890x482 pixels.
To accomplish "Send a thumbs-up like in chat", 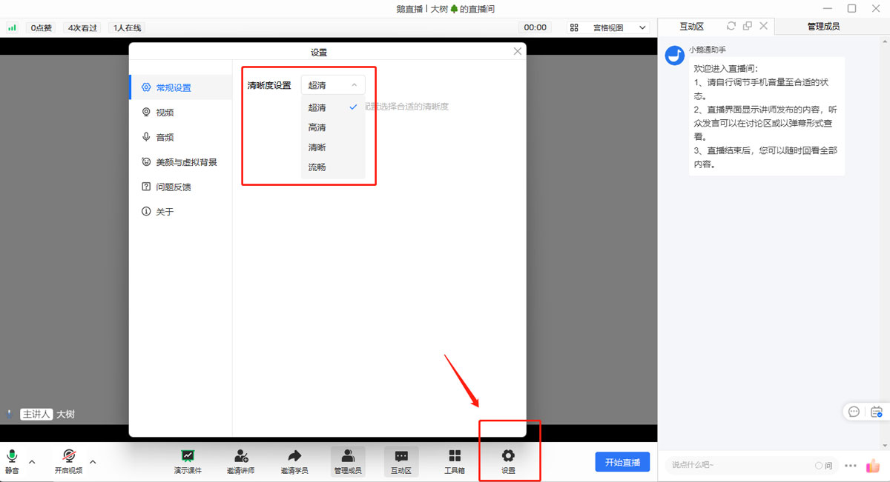I will [873, 466].
